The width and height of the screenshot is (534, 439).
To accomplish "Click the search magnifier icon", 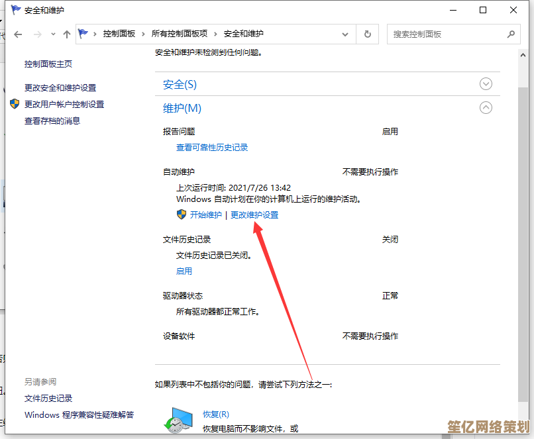I will [511, 34].
